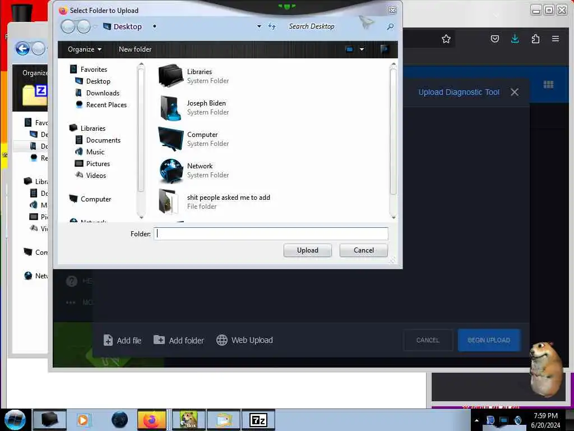
Task: Click the Upload button in the dialog
Action: coord(308,250)
